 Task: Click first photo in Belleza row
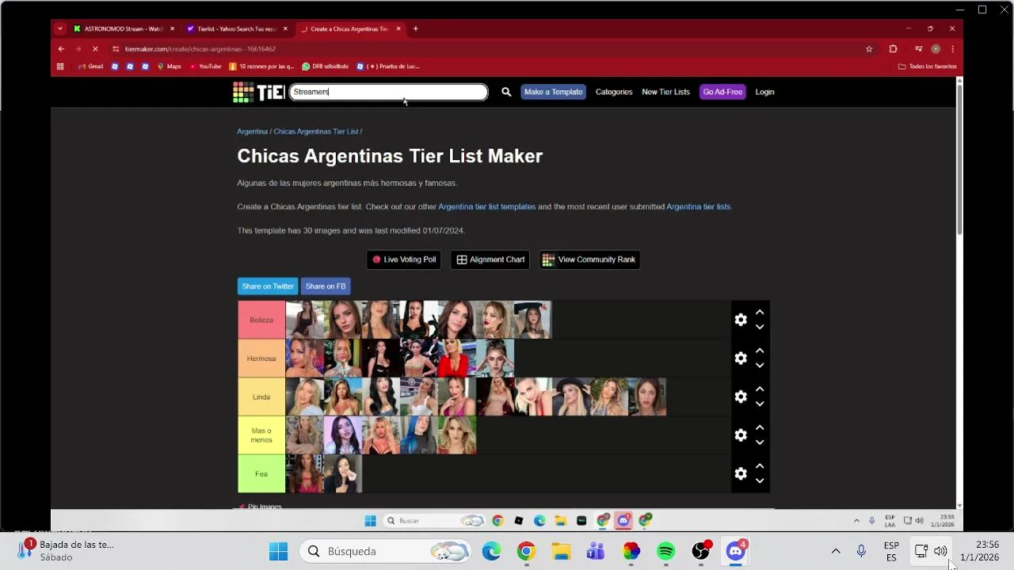[x=305, y=320]
